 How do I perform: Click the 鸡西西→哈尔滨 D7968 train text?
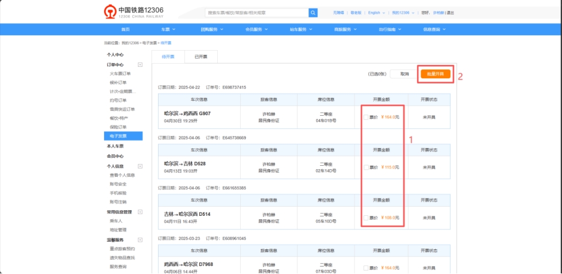coord(188,264)
